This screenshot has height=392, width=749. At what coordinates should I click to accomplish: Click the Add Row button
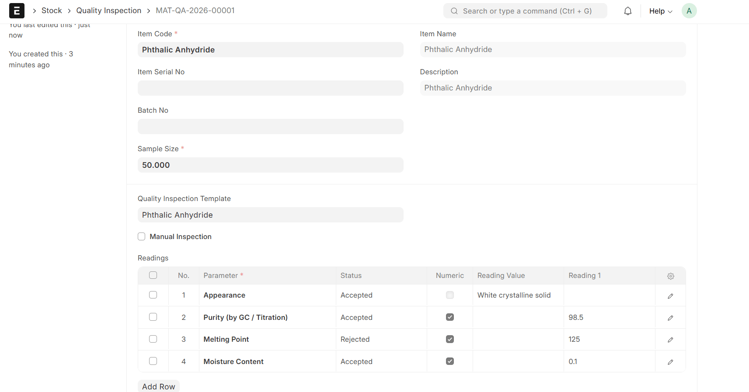click(x=158, y=386)
